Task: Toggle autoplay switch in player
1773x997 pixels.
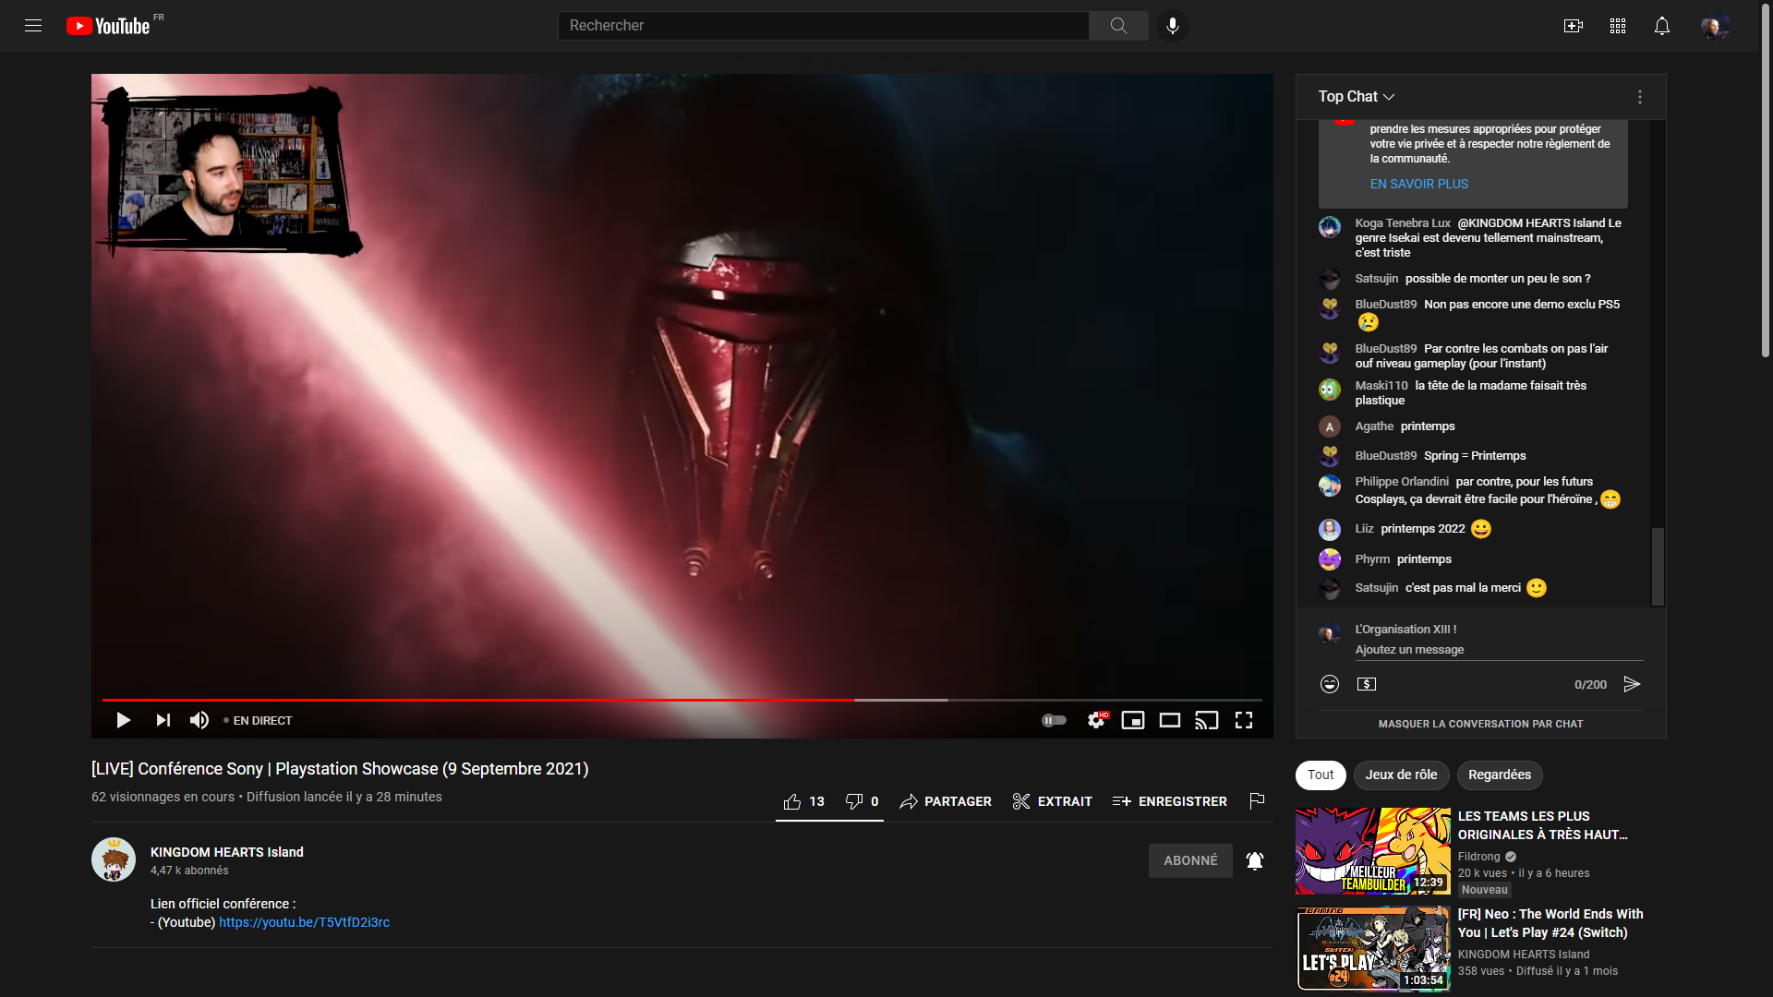Action: [x=1054, y=720]
